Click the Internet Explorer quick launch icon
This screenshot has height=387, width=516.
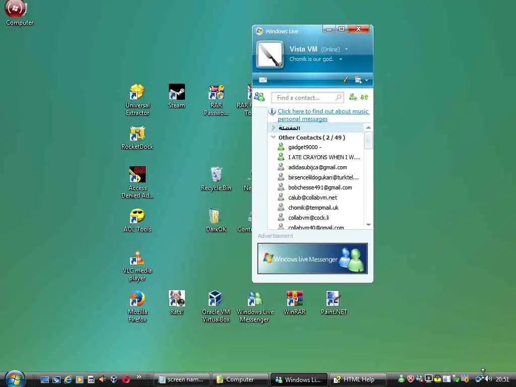[68, 379]
